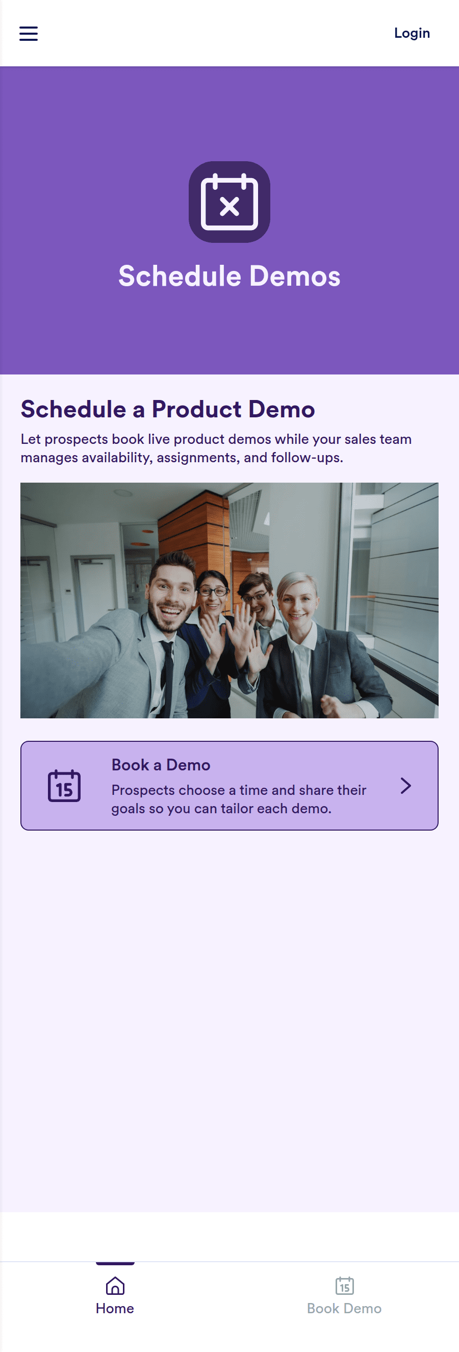
Task: Click the team selfie photo
Action: 229,600
